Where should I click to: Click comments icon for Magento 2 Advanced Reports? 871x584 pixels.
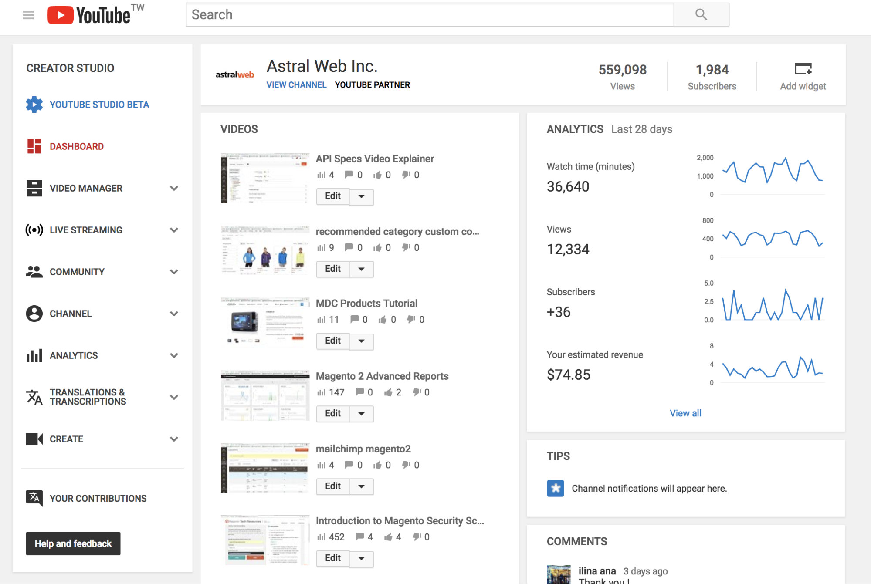(x=359, y=392)
